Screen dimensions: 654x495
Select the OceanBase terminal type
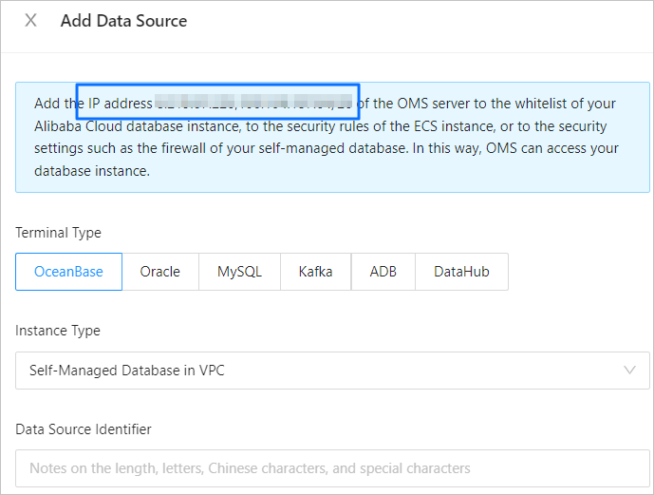68,272
